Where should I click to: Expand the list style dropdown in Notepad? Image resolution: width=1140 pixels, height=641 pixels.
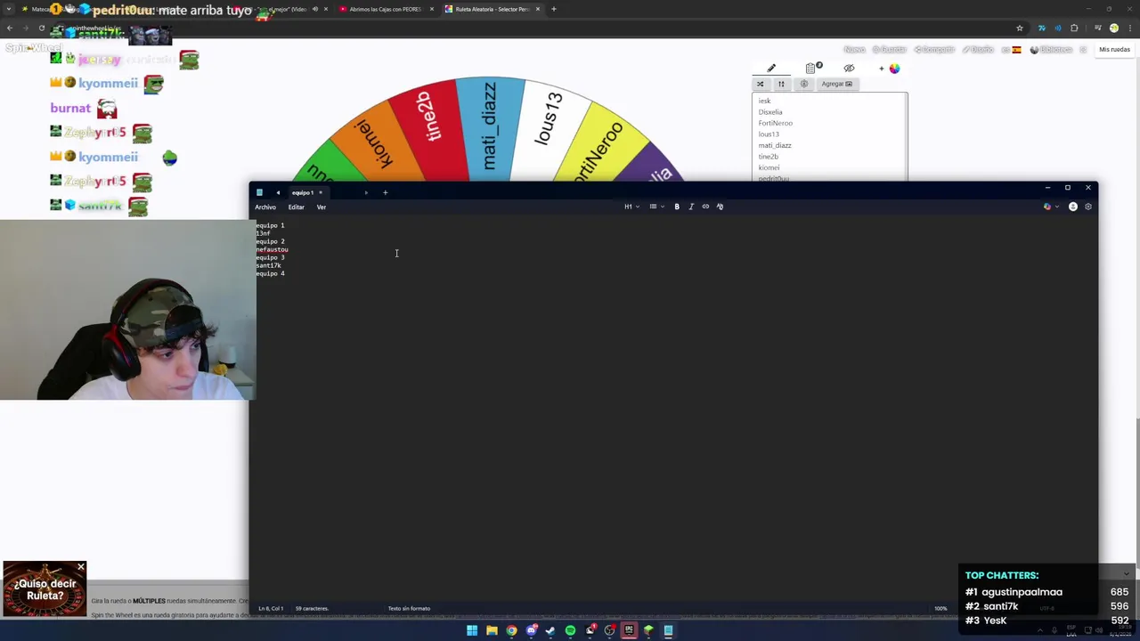pos(656,207)
